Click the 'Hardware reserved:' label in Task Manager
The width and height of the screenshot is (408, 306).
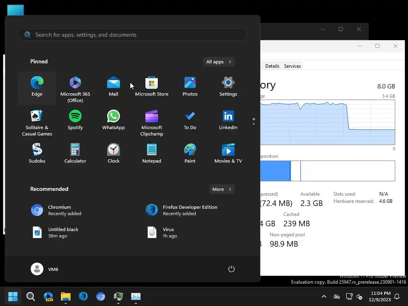coord(353,201)
